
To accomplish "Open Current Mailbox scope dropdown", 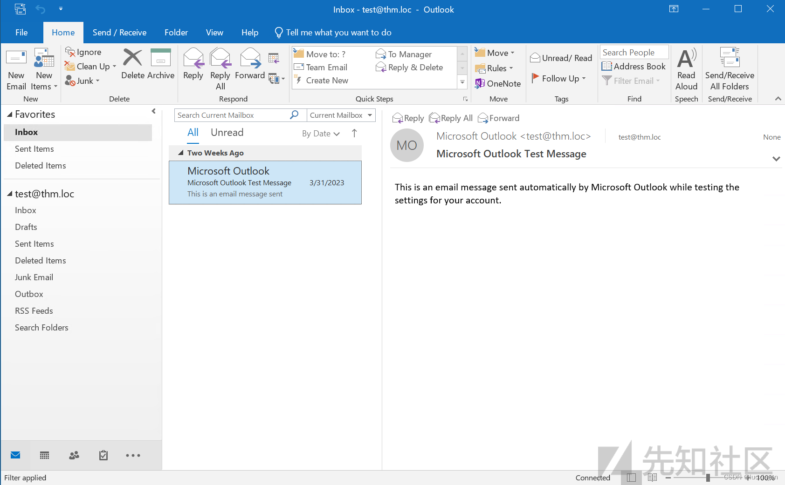I will pyautogui.click(x=341, y=115).
